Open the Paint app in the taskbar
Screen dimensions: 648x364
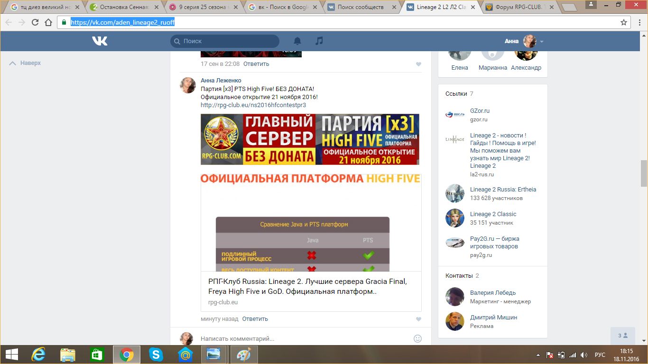click(244, 355)
